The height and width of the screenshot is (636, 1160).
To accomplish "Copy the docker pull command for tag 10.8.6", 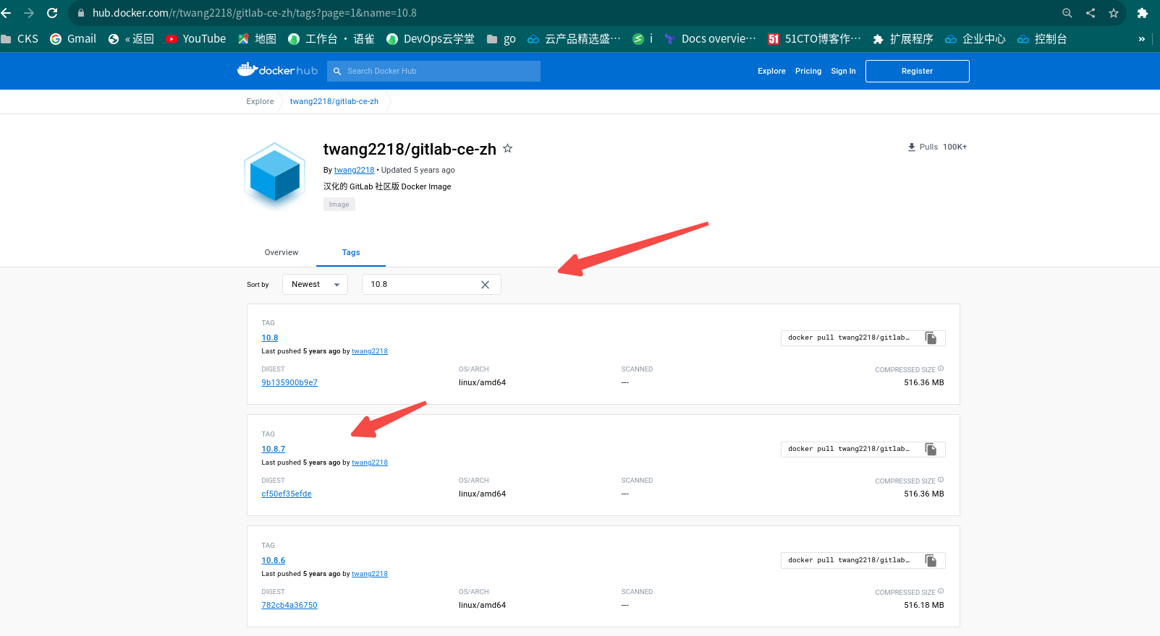I will click(x=931, y=560).
